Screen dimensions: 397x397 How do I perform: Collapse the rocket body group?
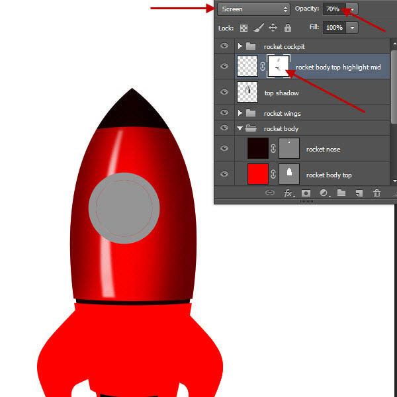pyautogui.click(x=240, y=128)
